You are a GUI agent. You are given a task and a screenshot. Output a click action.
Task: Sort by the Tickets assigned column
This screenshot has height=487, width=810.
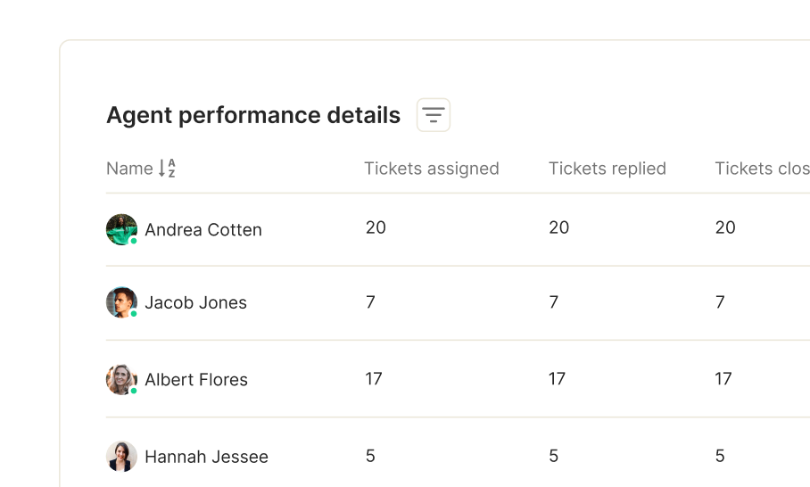coord(432,169)
